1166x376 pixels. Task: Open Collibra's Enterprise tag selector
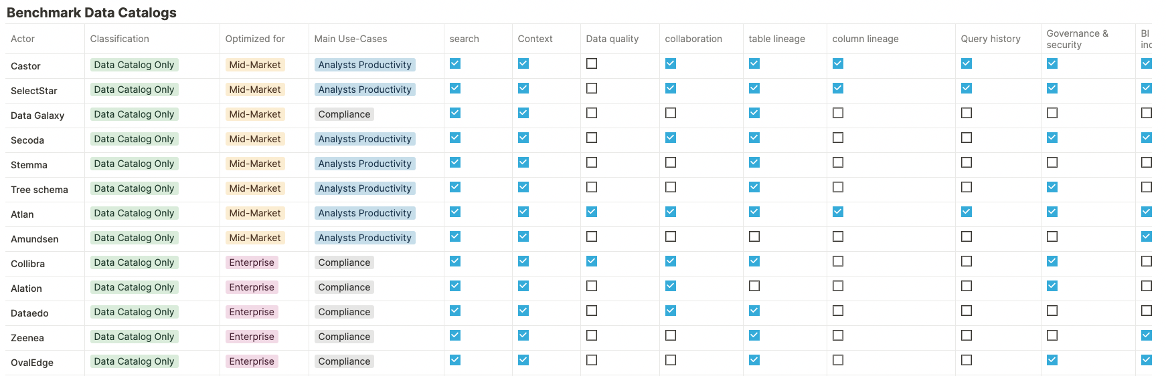pyautogui.click(x=252, y=262)
